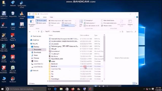Select VLC media player desktop icon
Screen dimensions: 162x91
(22, 15)
